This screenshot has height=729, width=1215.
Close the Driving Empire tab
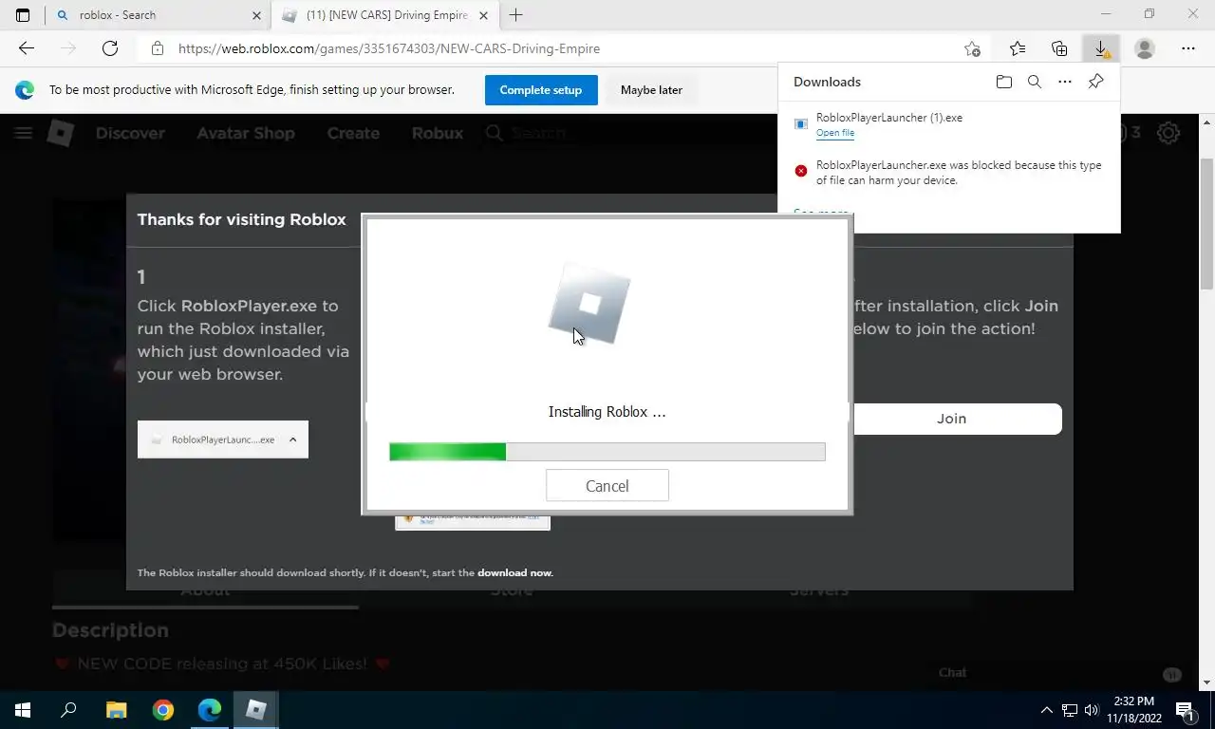(x=484, y=15)
